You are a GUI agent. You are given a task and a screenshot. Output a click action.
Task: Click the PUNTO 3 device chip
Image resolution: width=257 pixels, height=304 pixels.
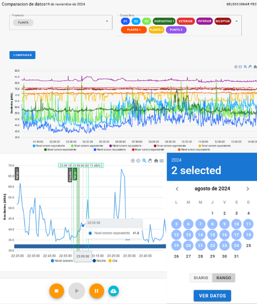pyautogui.click(x=176, y=30)
